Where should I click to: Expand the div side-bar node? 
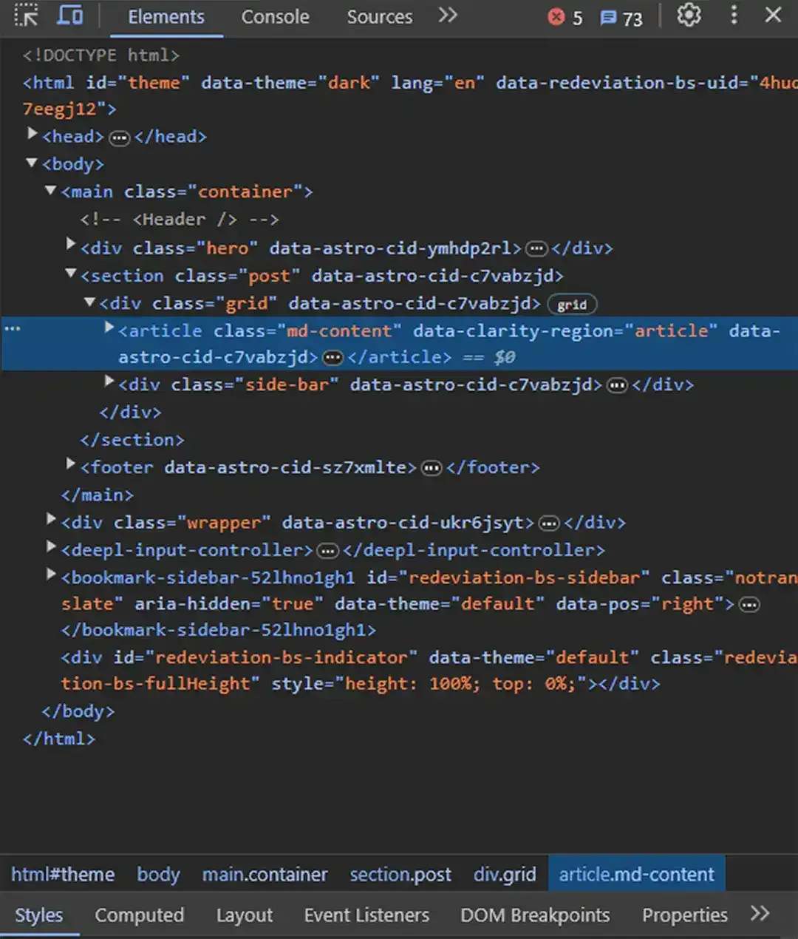point(109,382)
